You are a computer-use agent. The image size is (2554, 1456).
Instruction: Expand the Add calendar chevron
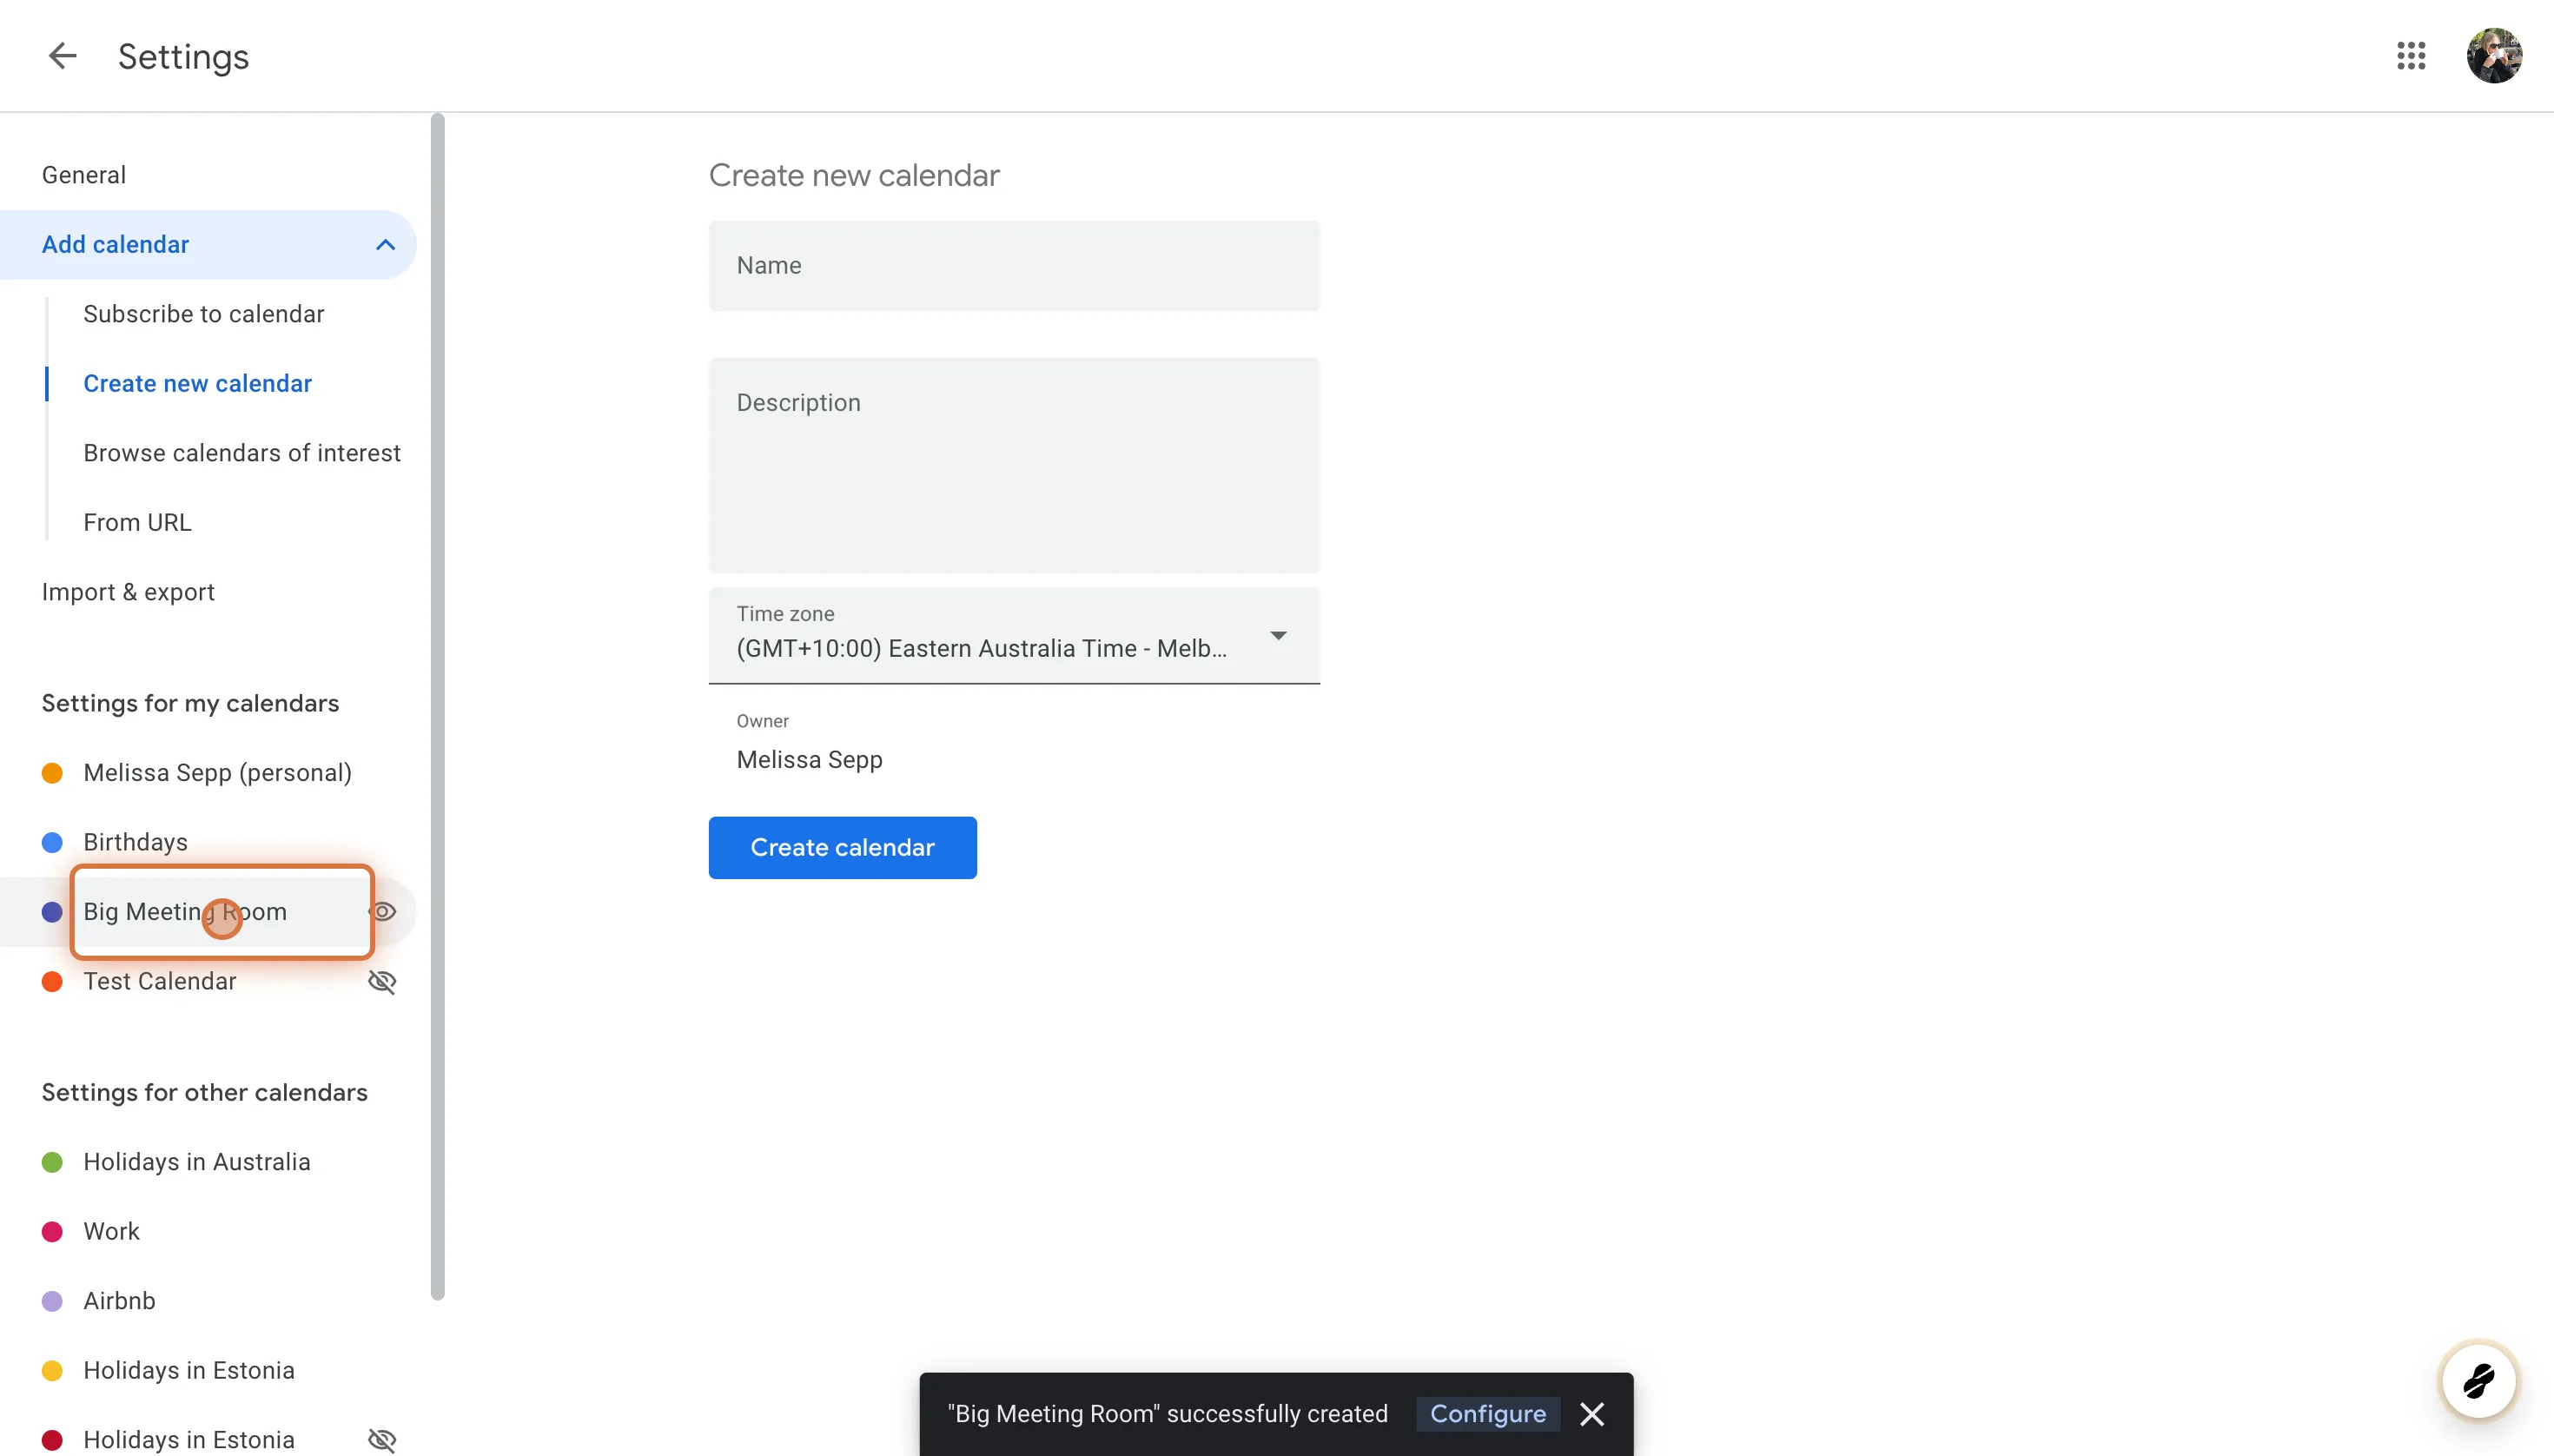[x=384, y=244]
